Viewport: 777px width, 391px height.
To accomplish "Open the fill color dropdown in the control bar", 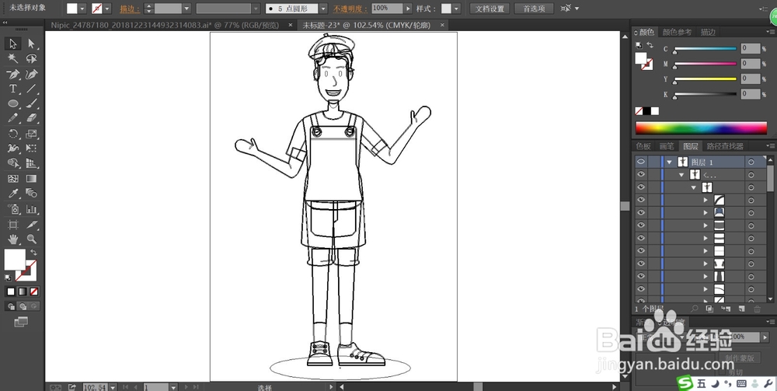I will point(82,9).
